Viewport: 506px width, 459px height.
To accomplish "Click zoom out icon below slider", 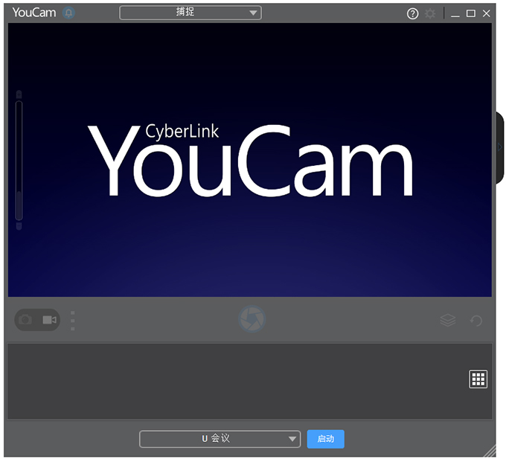I will (19, 226).
